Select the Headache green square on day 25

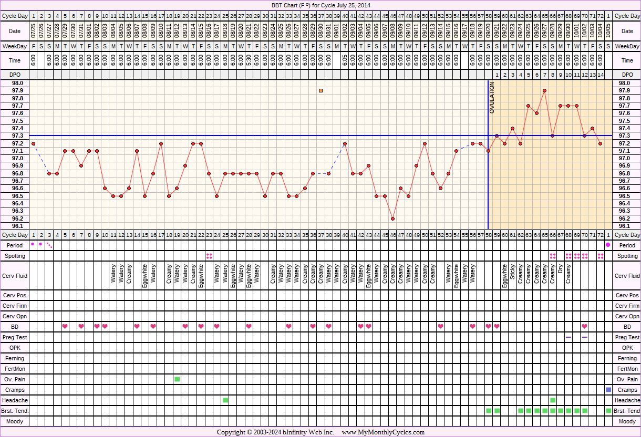[225, 400]
